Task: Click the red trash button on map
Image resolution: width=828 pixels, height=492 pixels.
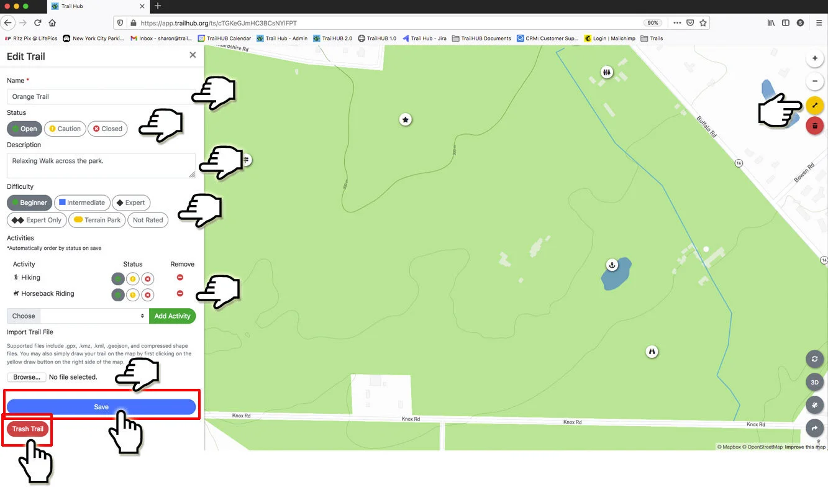Action: coord(814,125)
